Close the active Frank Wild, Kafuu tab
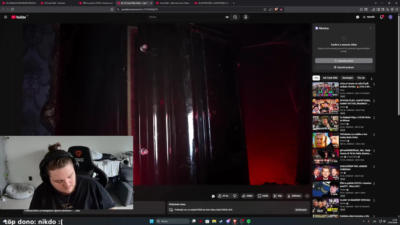The height and width of the screenshot is (225, 400). pyautogui.click(x=151, y=3)
